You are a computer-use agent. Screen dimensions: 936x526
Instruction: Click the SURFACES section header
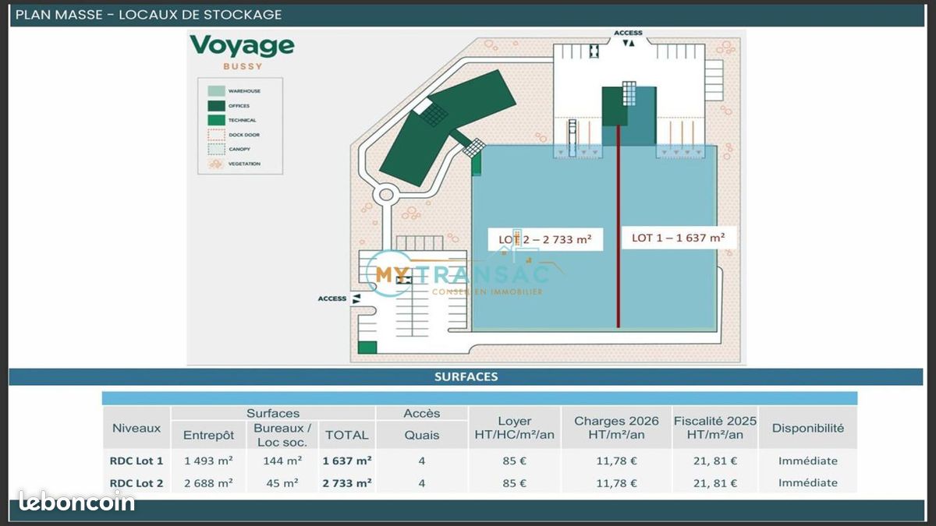click(x=466, y=376)
